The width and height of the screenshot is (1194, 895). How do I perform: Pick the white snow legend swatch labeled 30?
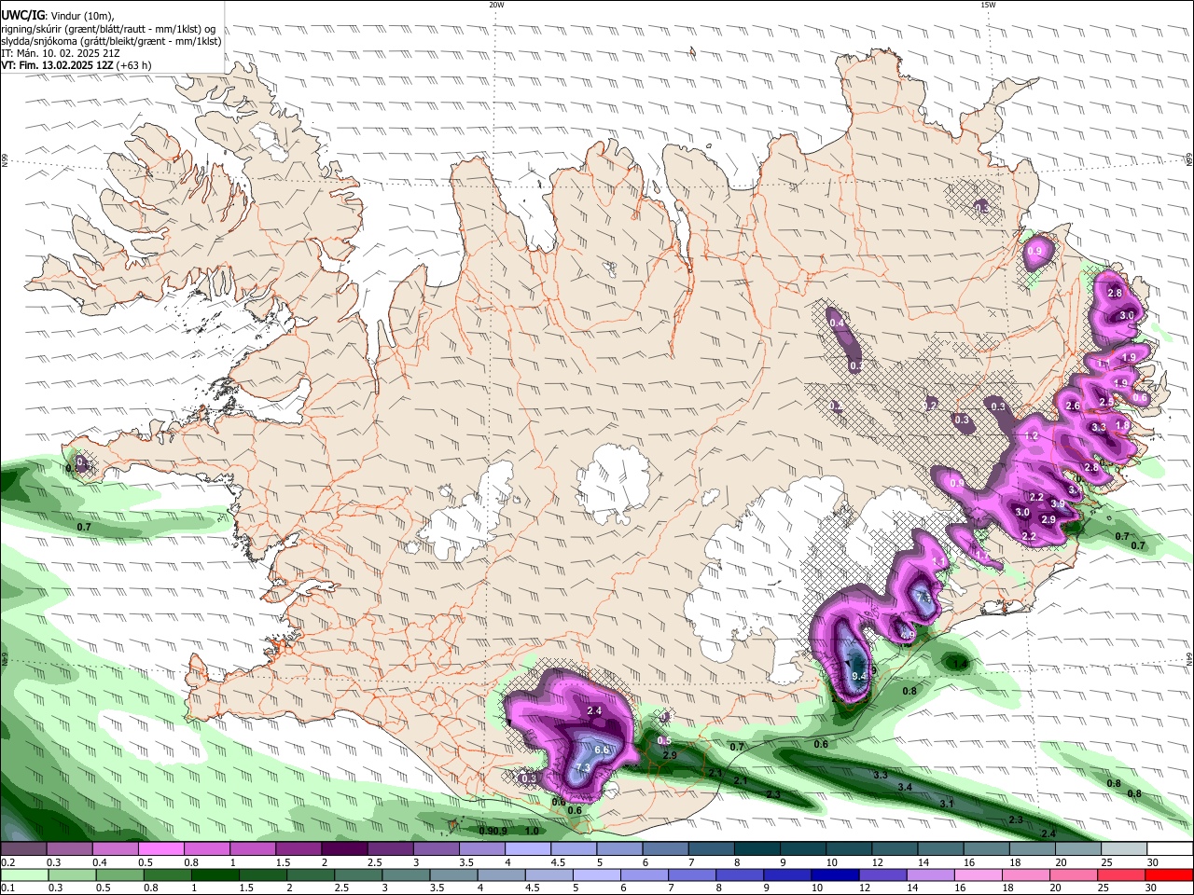pos(1171,849)
